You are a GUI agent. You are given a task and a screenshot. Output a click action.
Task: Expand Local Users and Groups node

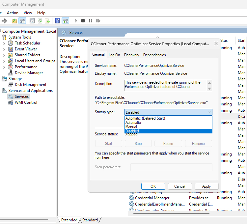point(4,61)
